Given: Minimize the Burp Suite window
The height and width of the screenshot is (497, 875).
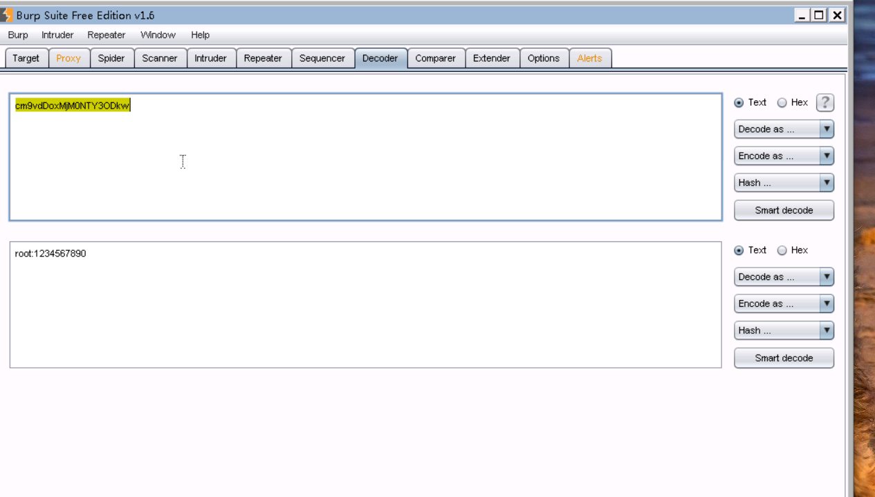Looking at the screenshot, I should 802,15.
